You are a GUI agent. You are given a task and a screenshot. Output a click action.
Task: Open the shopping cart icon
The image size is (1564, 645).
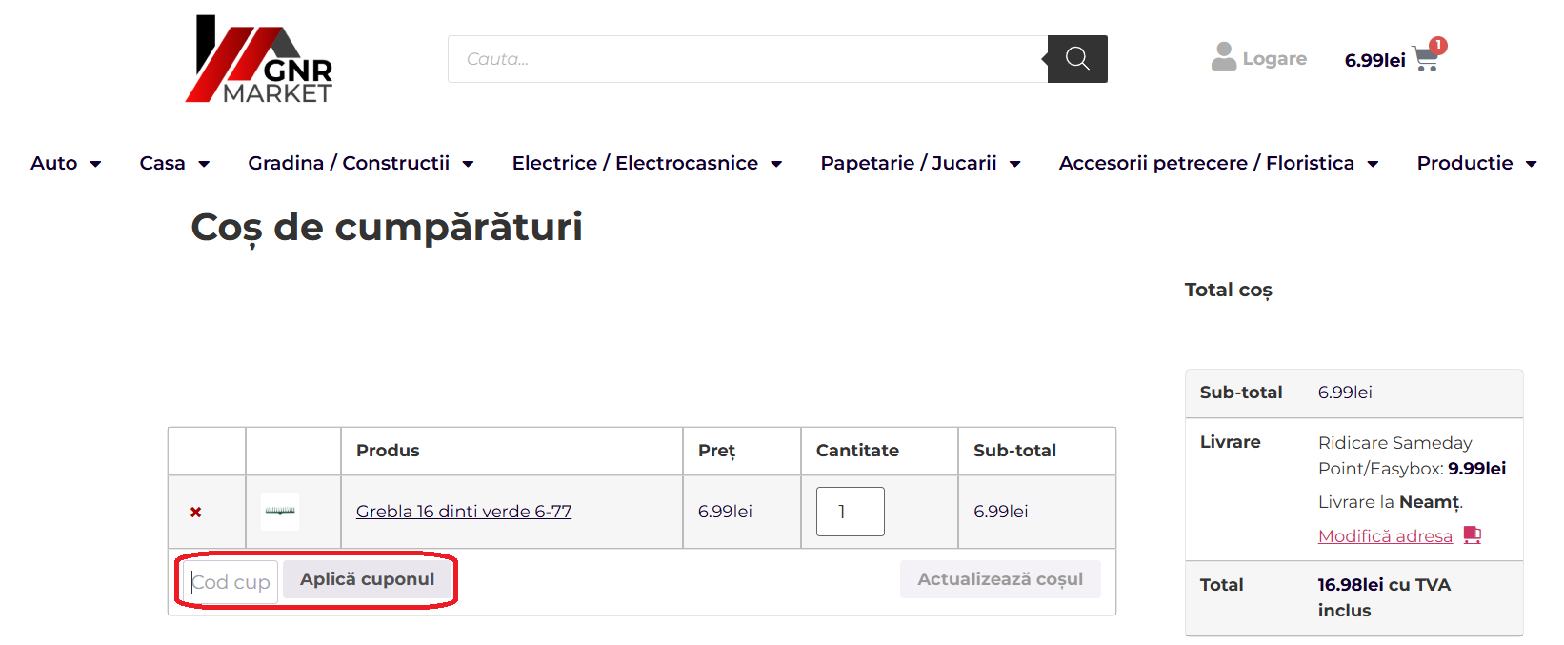[1426, 59]
